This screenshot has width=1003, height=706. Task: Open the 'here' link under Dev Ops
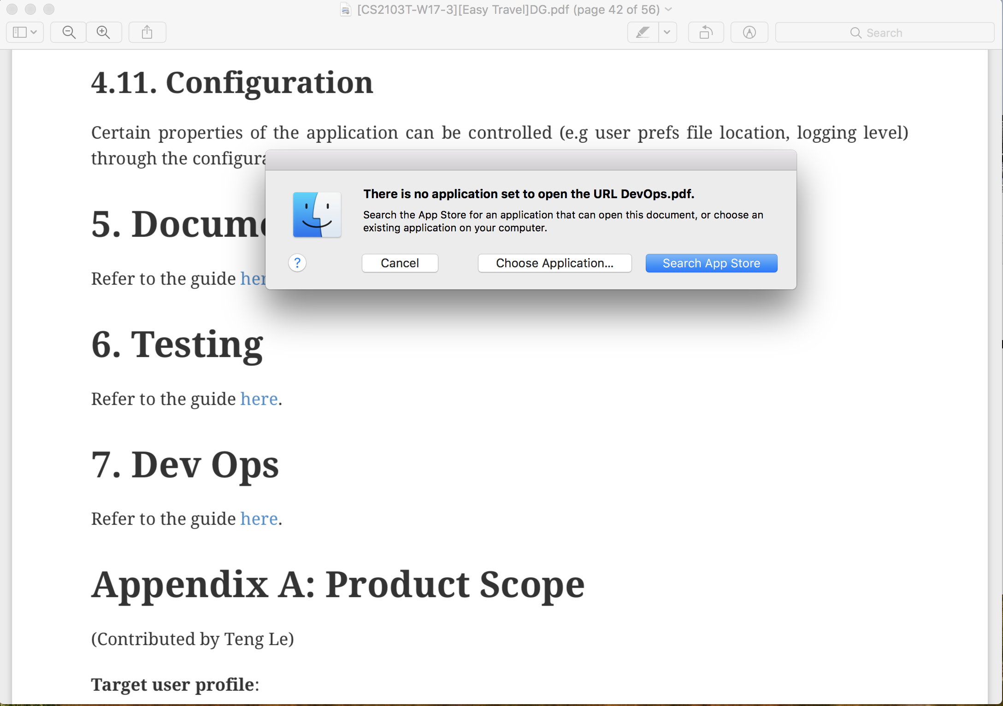pyautogui.click(x=259, y=519)
